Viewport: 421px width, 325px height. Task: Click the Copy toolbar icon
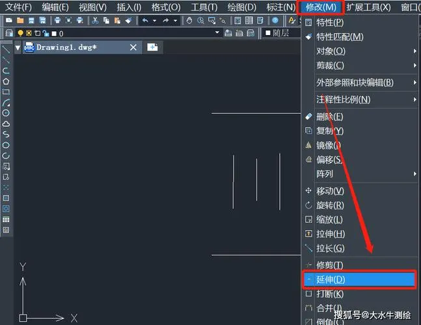[106, 20]
